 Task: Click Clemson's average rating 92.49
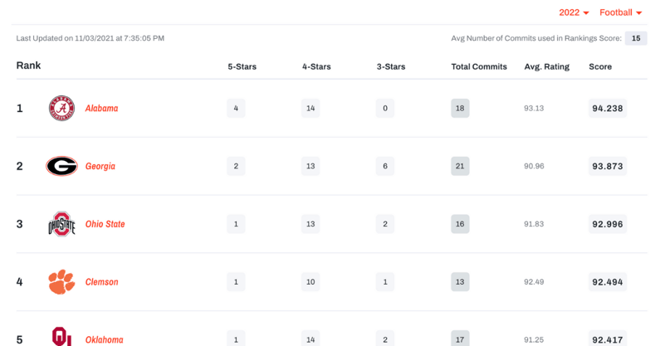click(534, 282)
